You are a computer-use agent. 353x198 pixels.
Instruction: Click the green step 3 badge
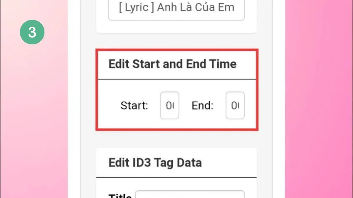[32, 32]
